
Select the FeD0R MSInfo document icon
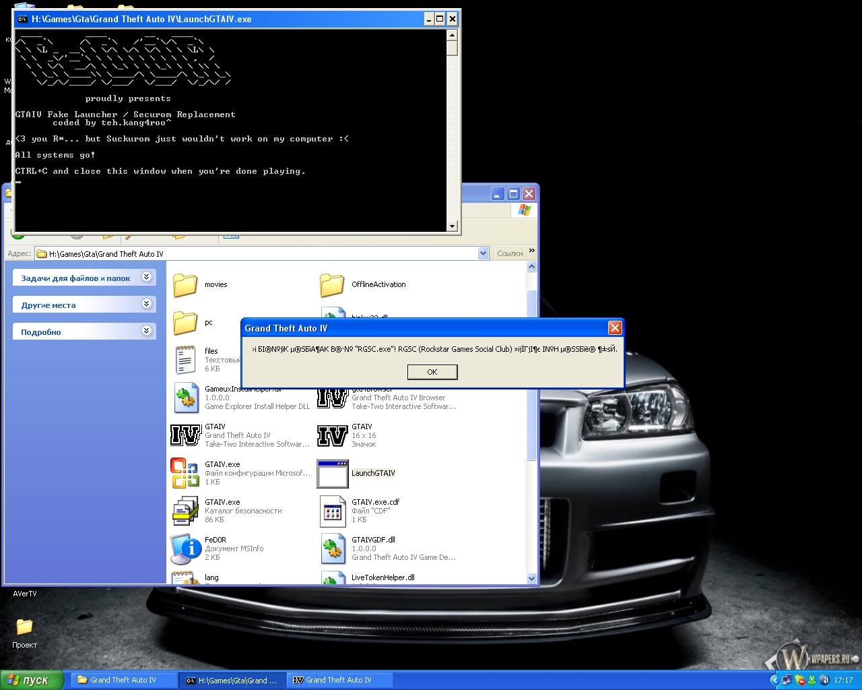[x=185, y=548]
